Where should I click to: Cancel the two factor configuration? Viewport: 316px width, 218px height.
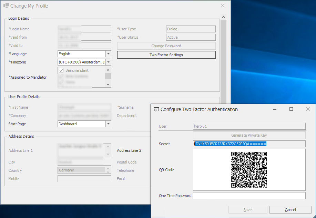290,210
